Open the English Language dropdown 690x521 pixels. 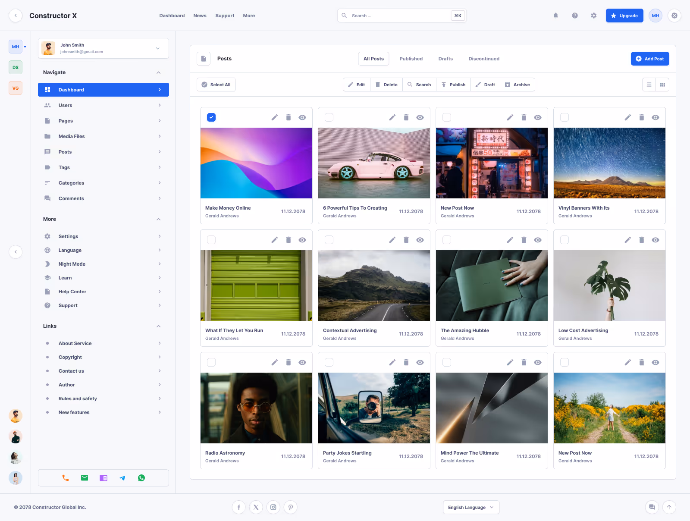click(471, 507)
